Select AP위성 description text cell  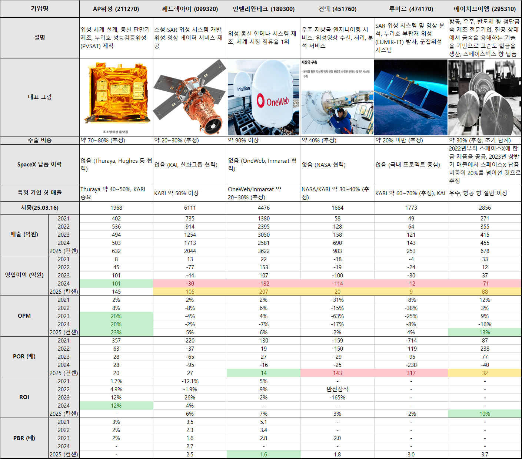click(x=116, y=38)
